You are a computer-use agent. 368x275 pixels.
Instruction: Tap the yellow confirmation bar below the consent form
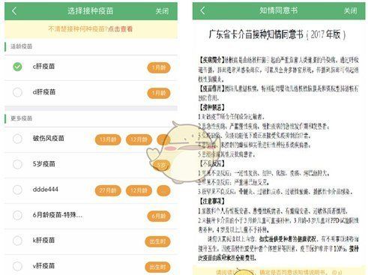[279, 271]
